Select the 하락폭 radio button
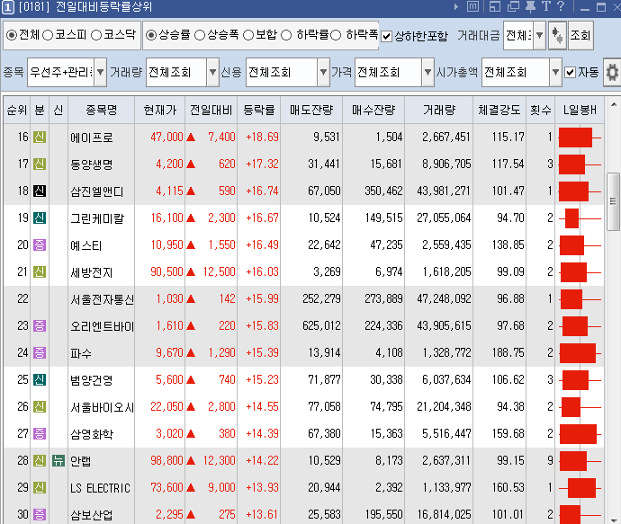621x524 pixels. 336,35
